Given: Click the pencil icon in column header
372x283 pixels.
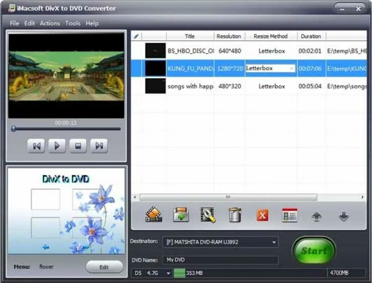Looking at the screenshot, I should 137,36.
